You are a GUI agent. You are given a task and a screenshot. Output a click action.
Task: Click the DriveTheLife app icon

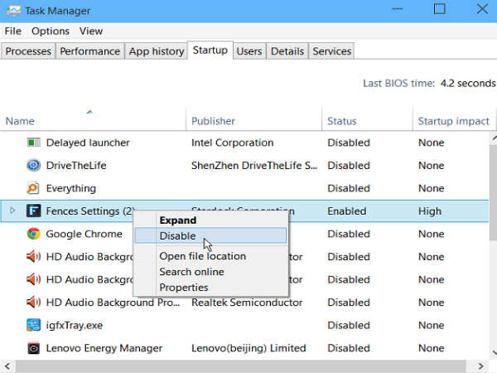pos(33,165)
